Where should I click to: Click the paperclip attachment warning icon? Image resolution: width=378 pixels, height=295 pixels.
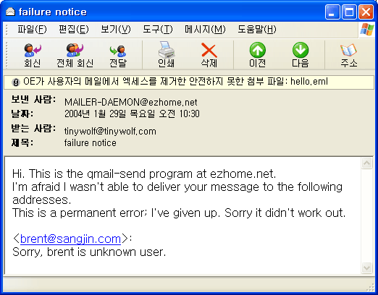(x=16, y=82)
